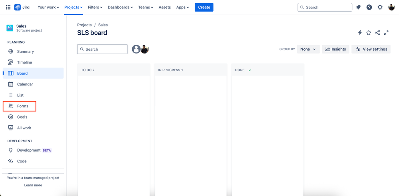
Task: Click Sales breadcrumb link
Action: [103, 25]
